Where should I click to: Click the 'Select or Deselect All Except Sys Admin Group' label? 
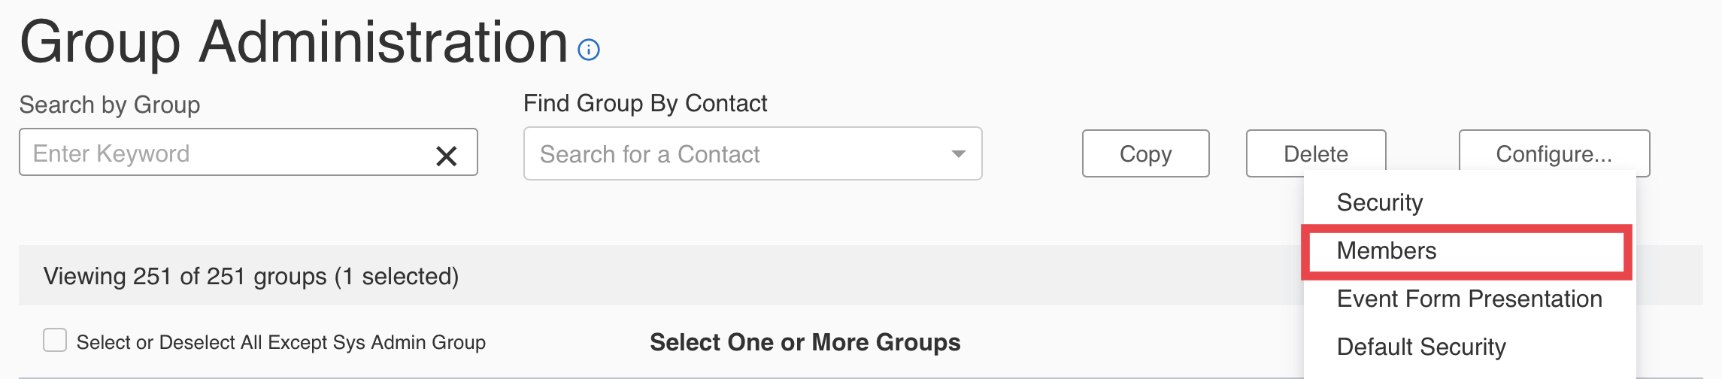click(280, 342)
